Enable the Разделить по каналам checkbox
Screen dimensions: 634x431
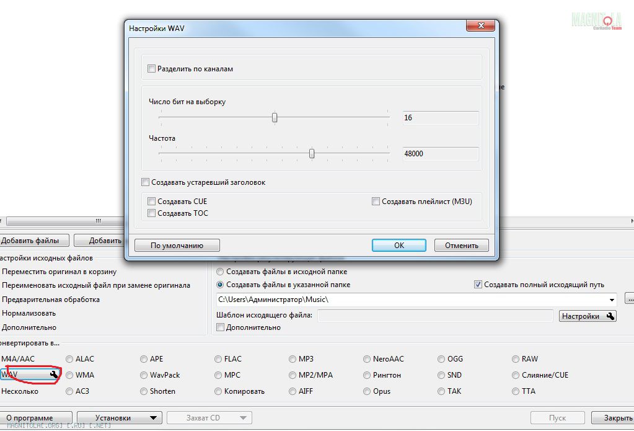click(152, 69)
